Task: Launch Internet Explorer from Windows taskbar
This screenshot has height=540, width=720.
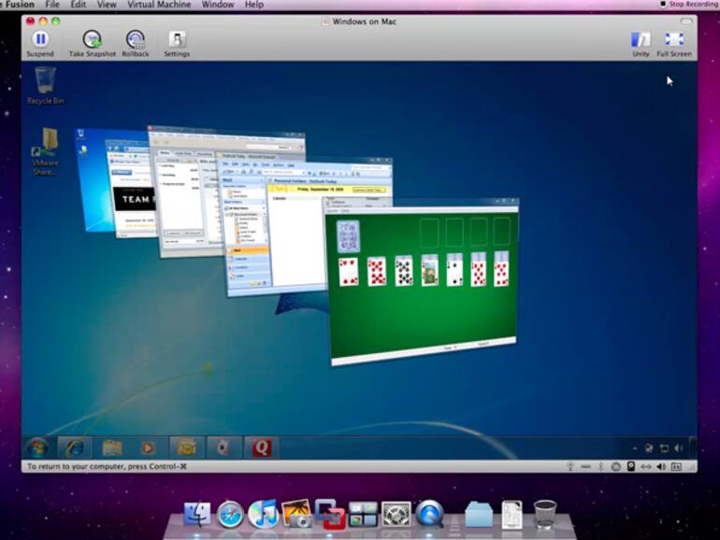Action: point(74,448)
